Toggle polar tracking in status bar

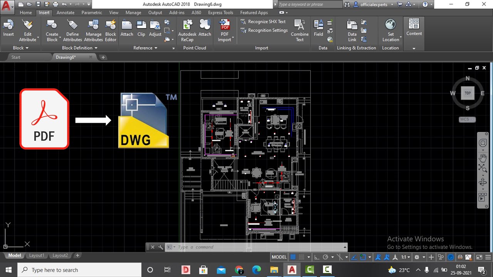pyautogui.click(x=325, y=257)
